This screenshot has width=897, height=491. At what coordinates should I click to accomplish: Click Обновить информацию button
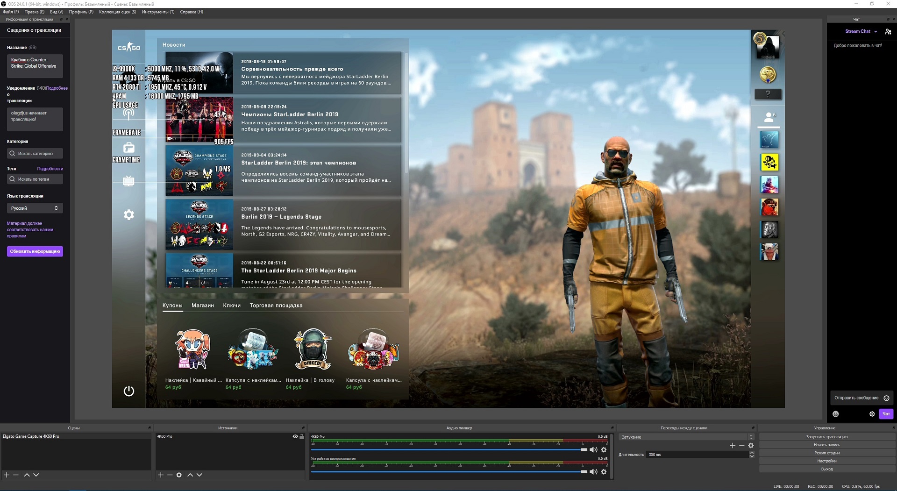point(35,251)
